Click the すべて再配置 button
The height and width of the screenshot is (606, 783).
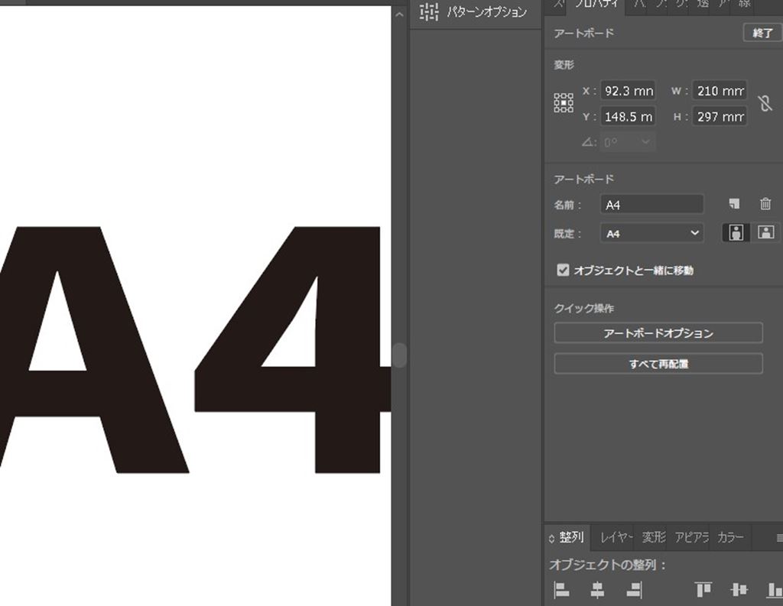(x=658, y=365)
